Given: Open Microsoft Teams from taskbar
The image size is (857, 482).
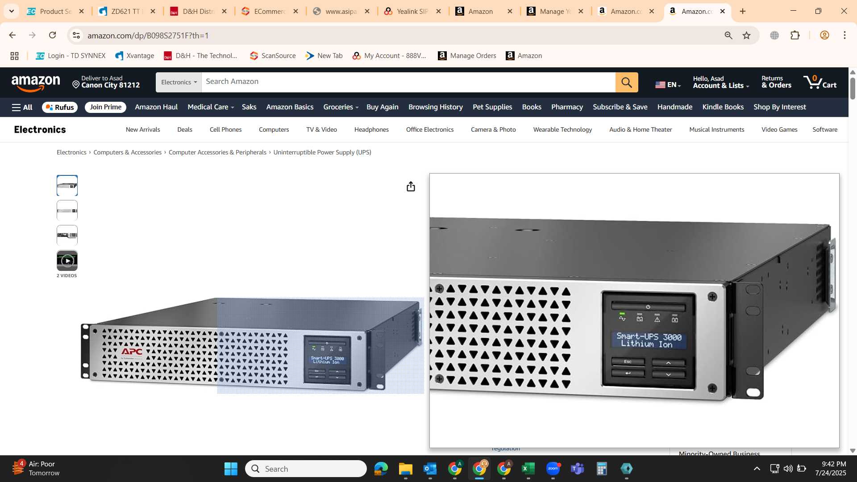Looking at the screenshot, I should tap(578, 469).
